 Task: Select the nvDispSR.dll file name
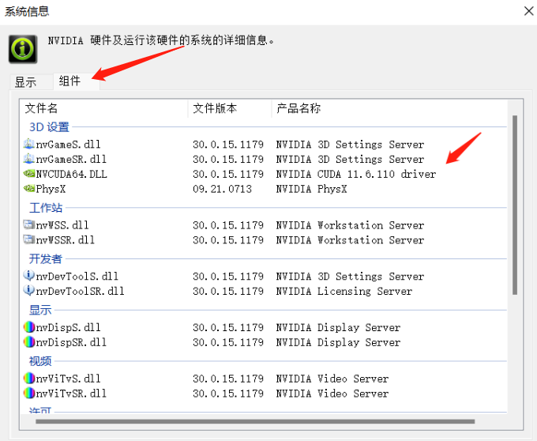tap(71, 342)
